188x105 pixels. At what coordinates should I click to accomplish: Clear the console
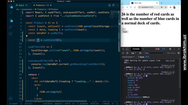click(x=127, y=53)
